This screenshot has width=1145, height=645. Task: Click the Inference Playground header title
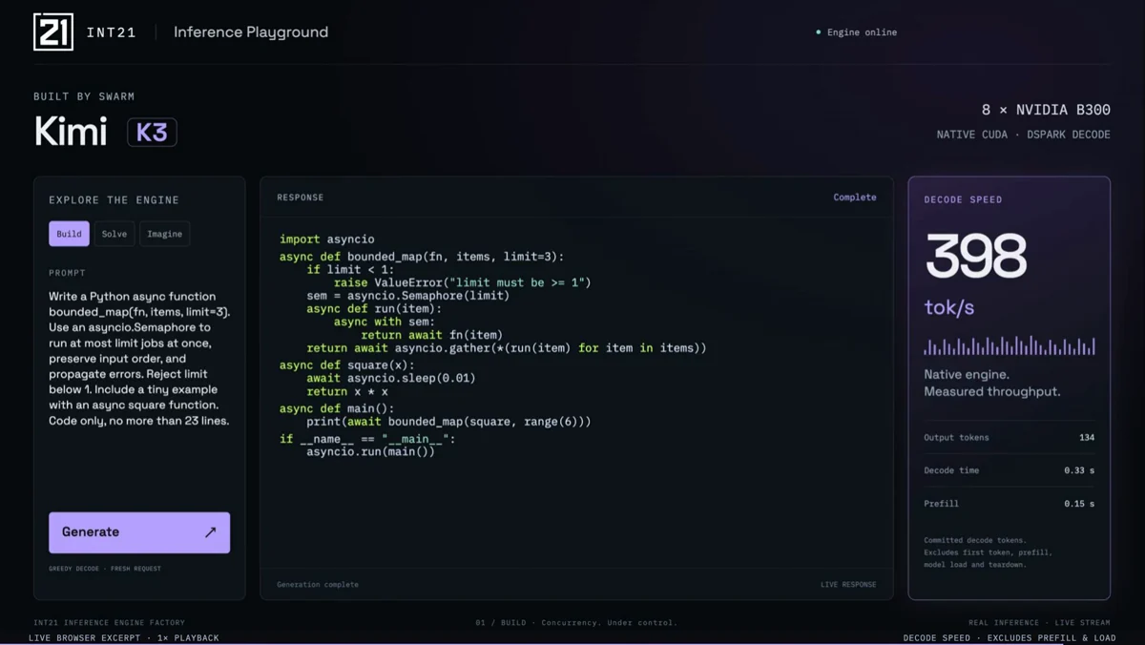coord(251,32)
